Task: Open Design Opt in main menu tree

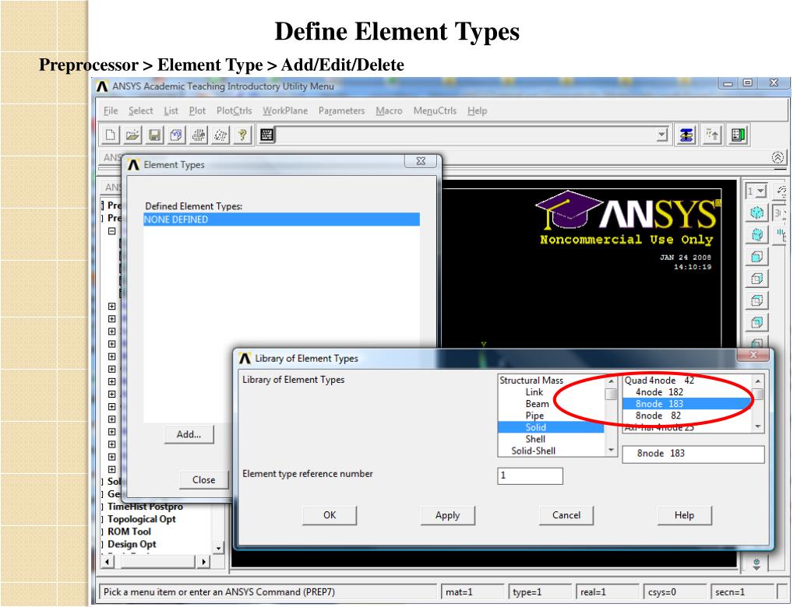Action: click(x=132, y=545)
